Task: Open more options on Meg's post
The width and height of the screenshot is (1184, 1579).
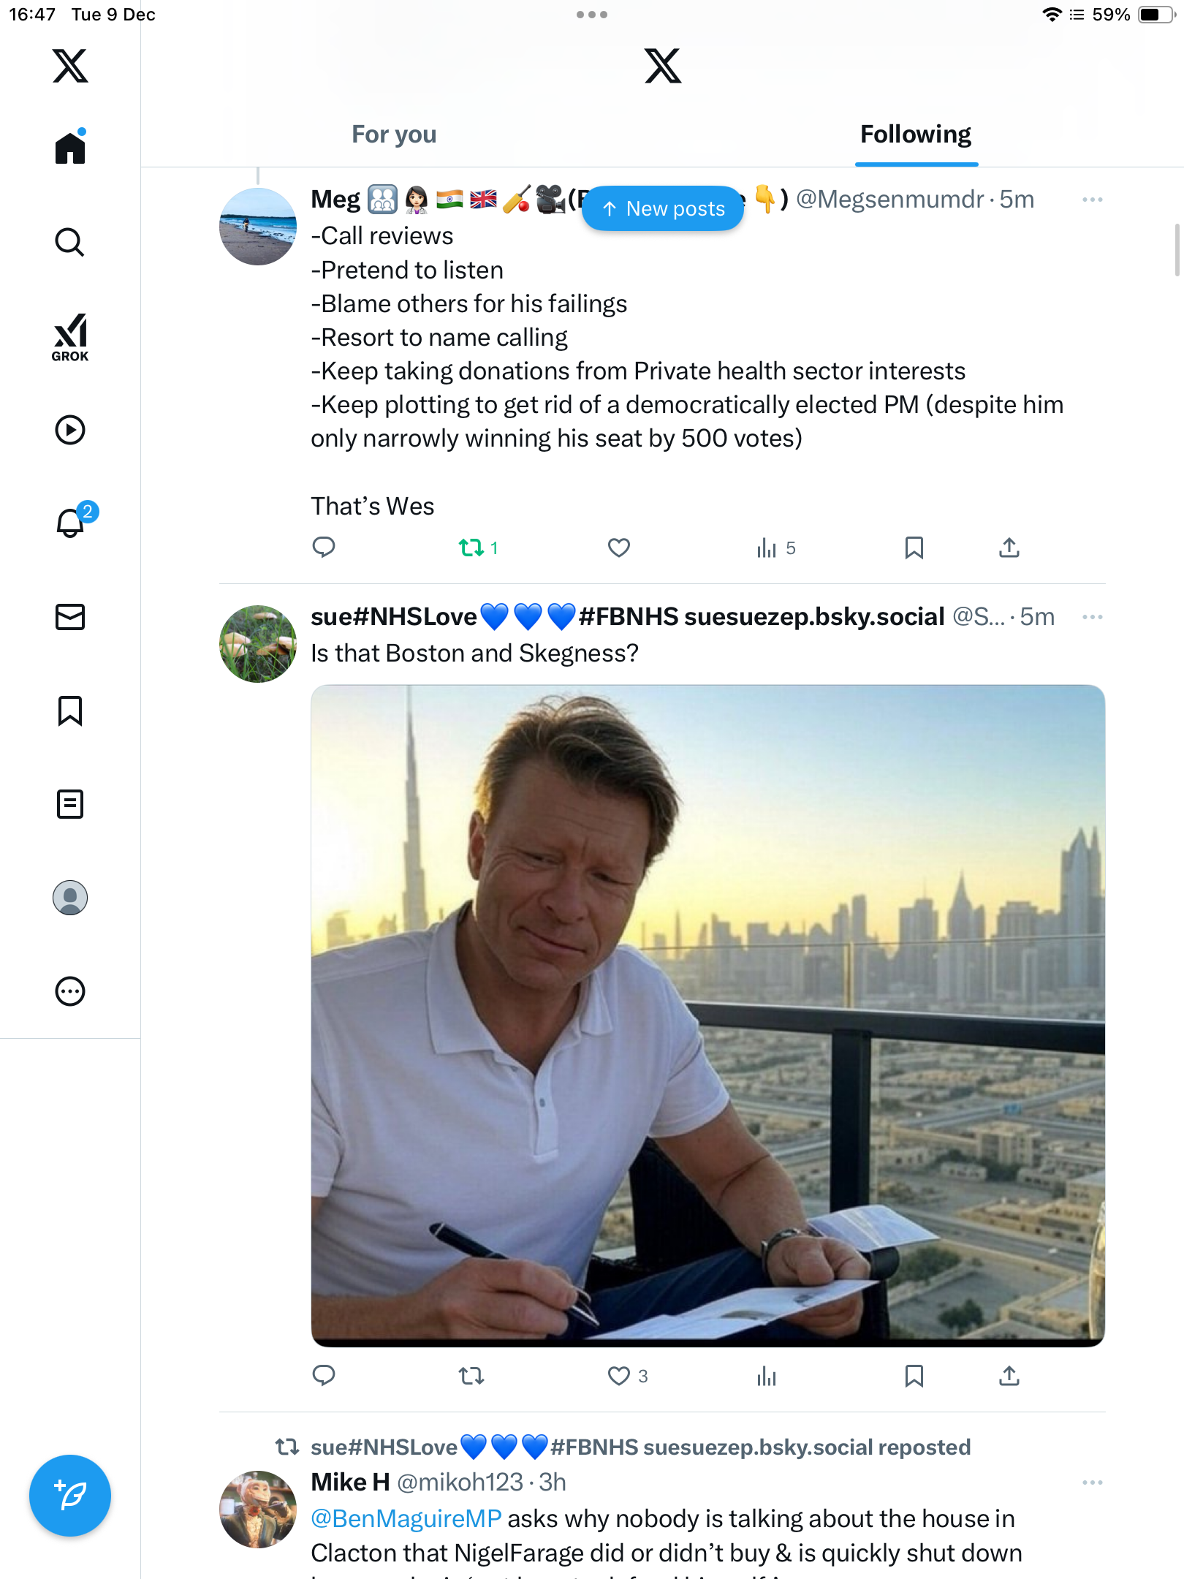Action: pos(1092,200)
